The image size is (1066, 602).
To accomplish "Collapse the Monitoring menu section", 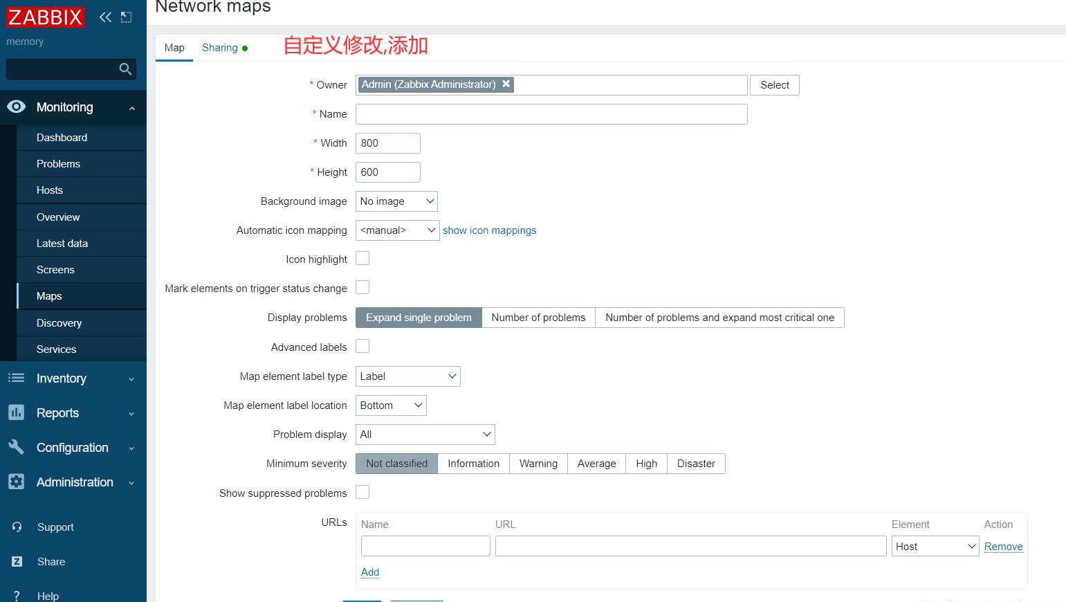I will 131,108.
